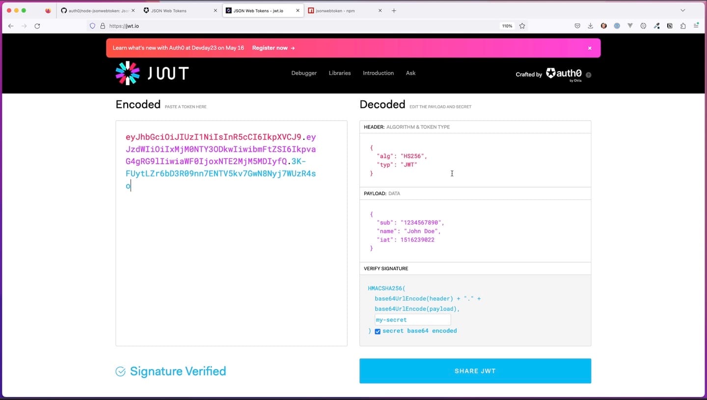Image resolution: width=707 pixels, height=400 pixels.
Task: Open the Vimium extension icon
Action: tap(630, 25)
